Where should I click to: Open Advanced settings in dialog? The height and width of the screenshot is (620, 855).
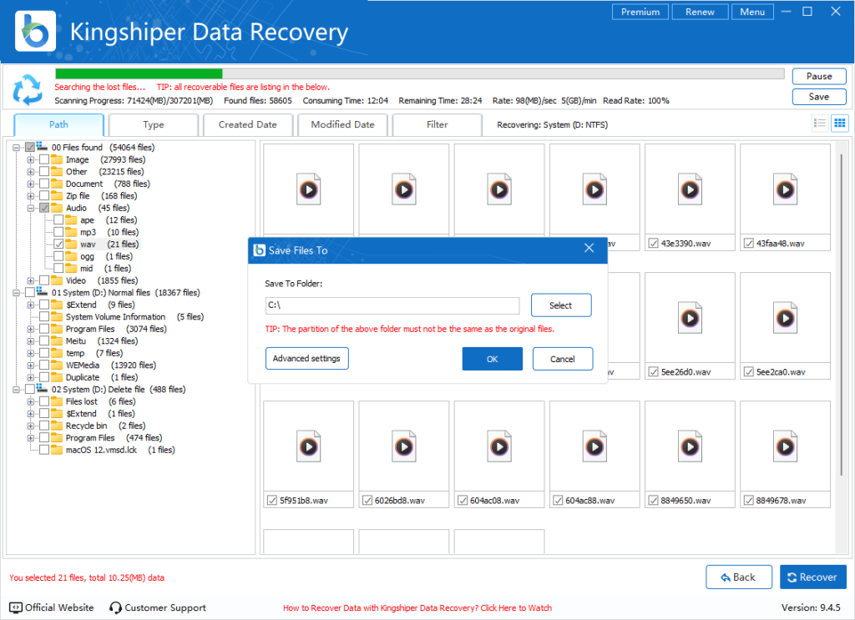[x=306, y=358]
